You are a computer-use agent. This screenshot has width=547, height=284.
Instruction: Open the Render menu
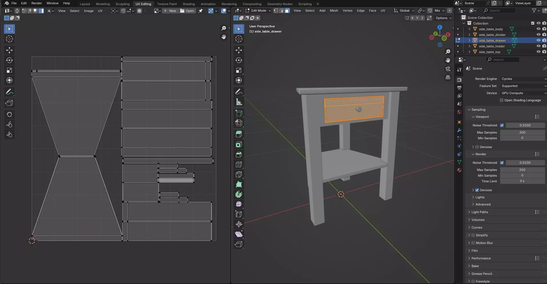[x=37, y=3]
